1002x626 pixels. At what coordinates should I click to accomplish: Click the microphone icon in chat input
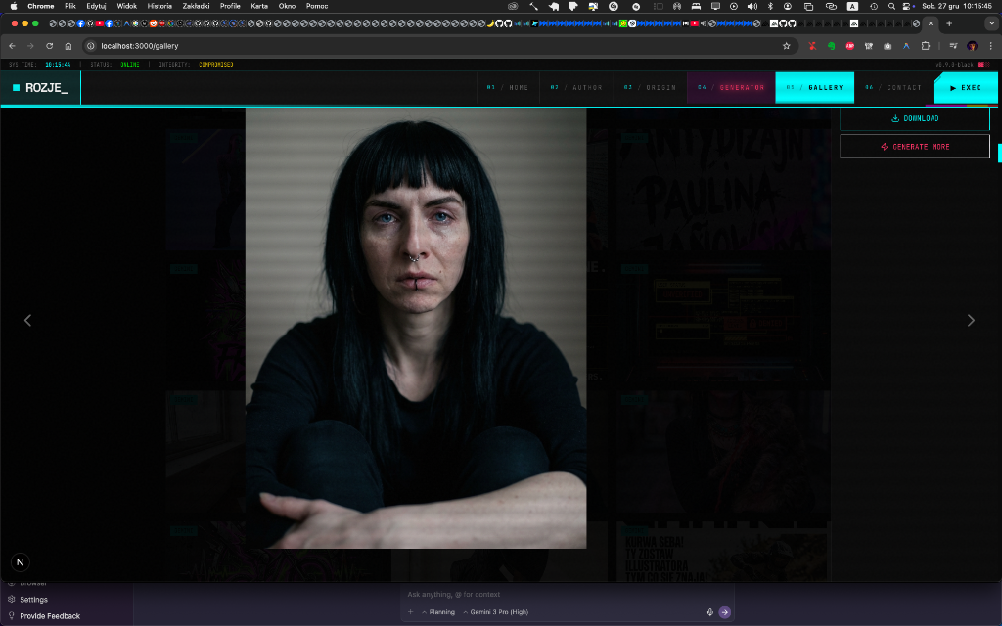[709, 612]
